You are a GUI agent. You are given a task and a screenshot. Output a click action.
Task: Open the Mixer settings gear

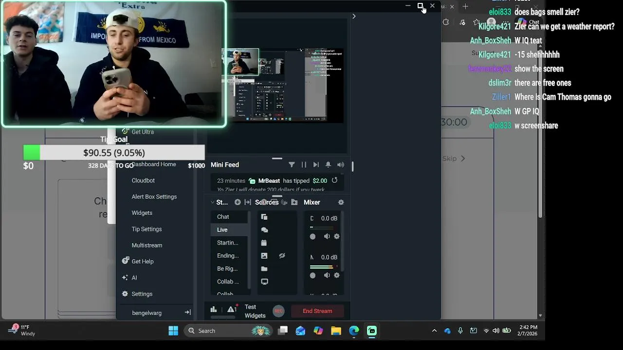point(341,202)
